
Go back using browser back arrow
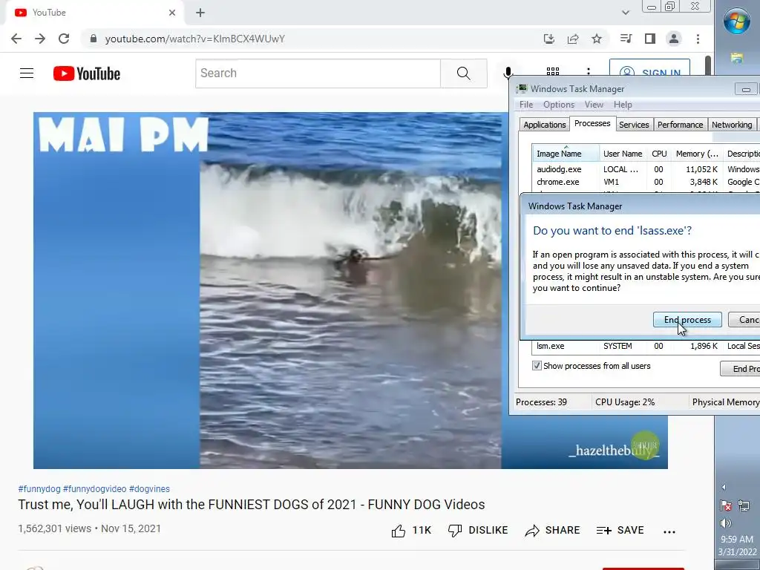16,39
